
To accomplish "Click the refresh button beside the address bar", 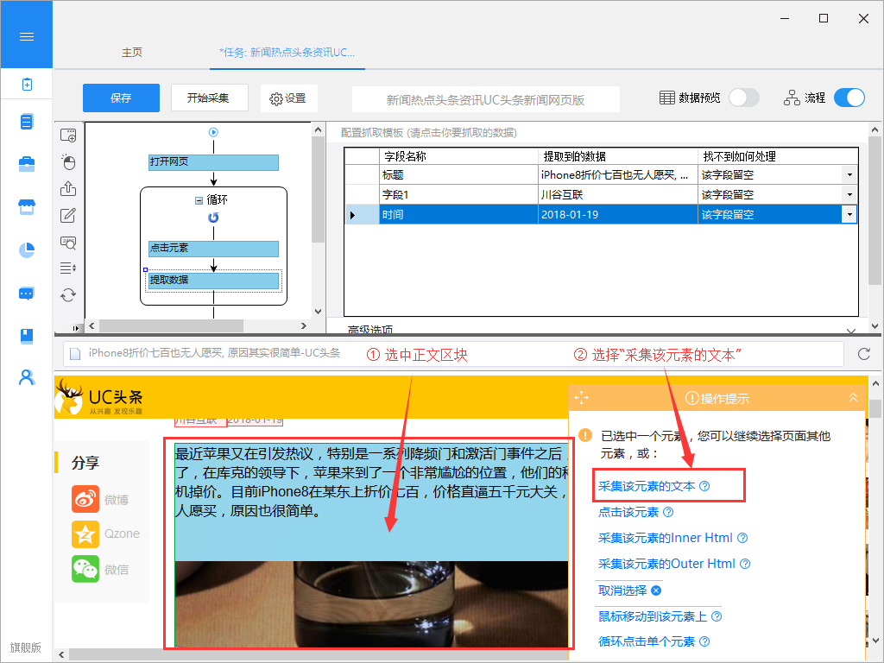I will coord(863,354).
